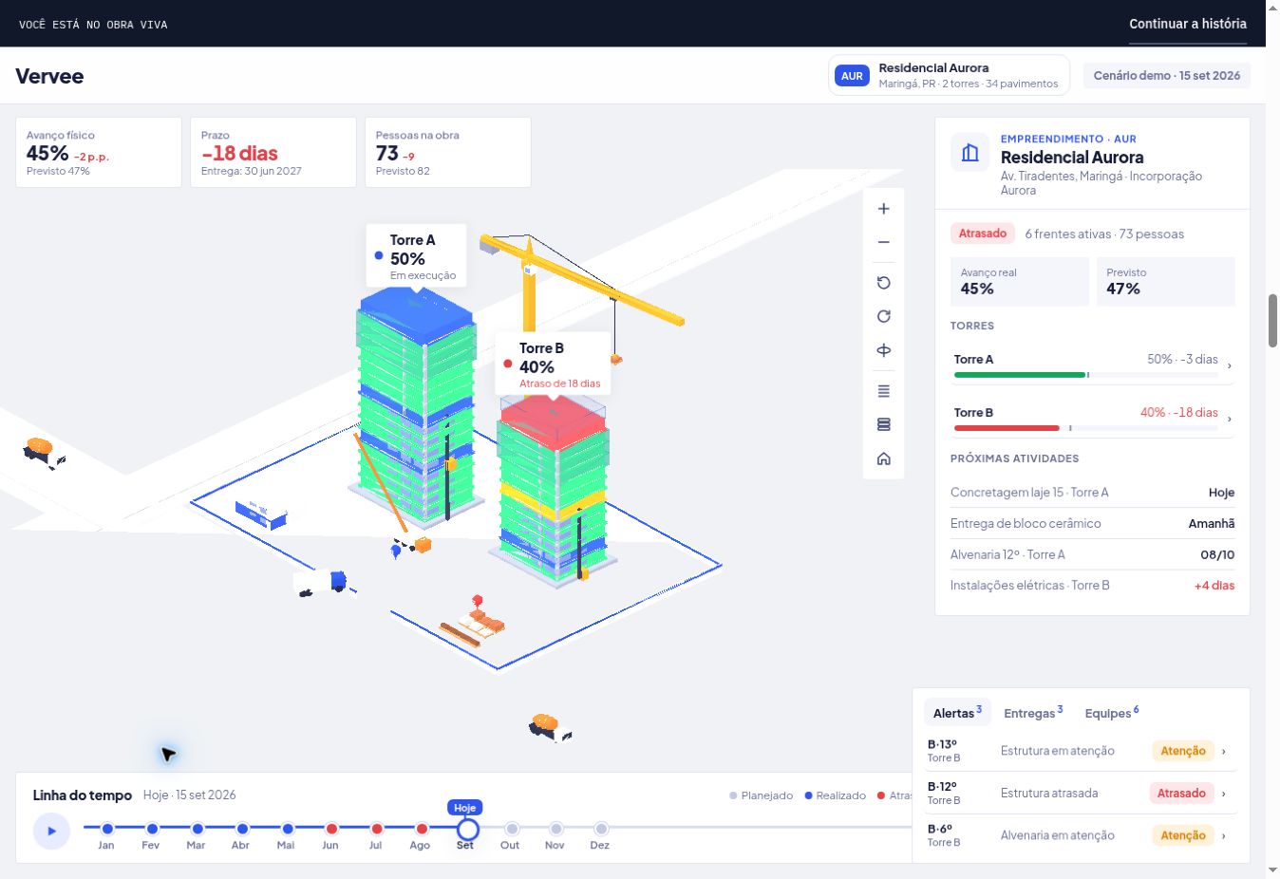
Task: Switch to the Alertas tab
Action: pyautogui.click(x=957, y=712)
